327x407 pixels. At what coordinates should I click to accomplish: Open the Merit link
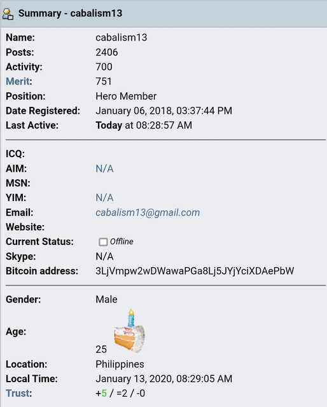tap(18, 81)
